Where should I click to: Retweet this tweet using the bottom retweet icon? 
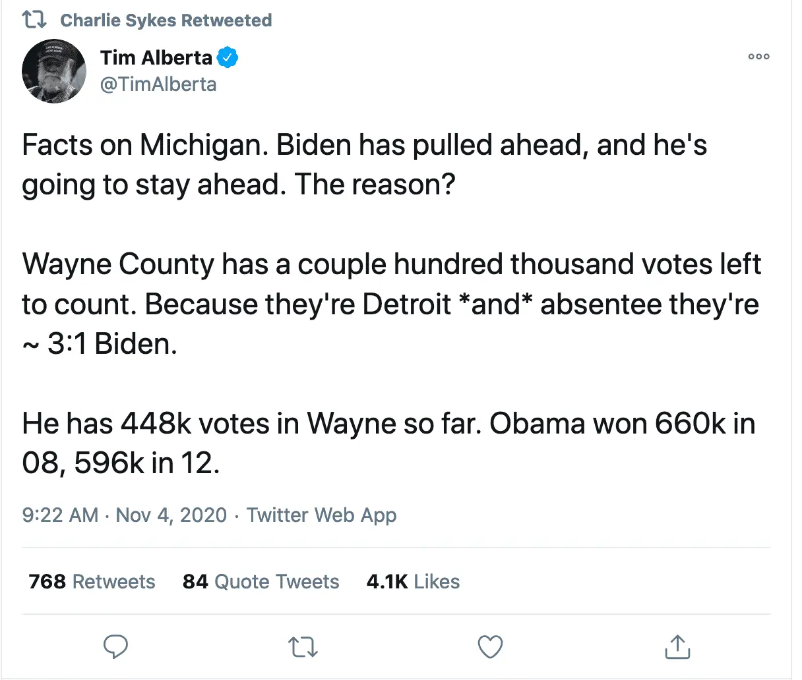point(303,646)
